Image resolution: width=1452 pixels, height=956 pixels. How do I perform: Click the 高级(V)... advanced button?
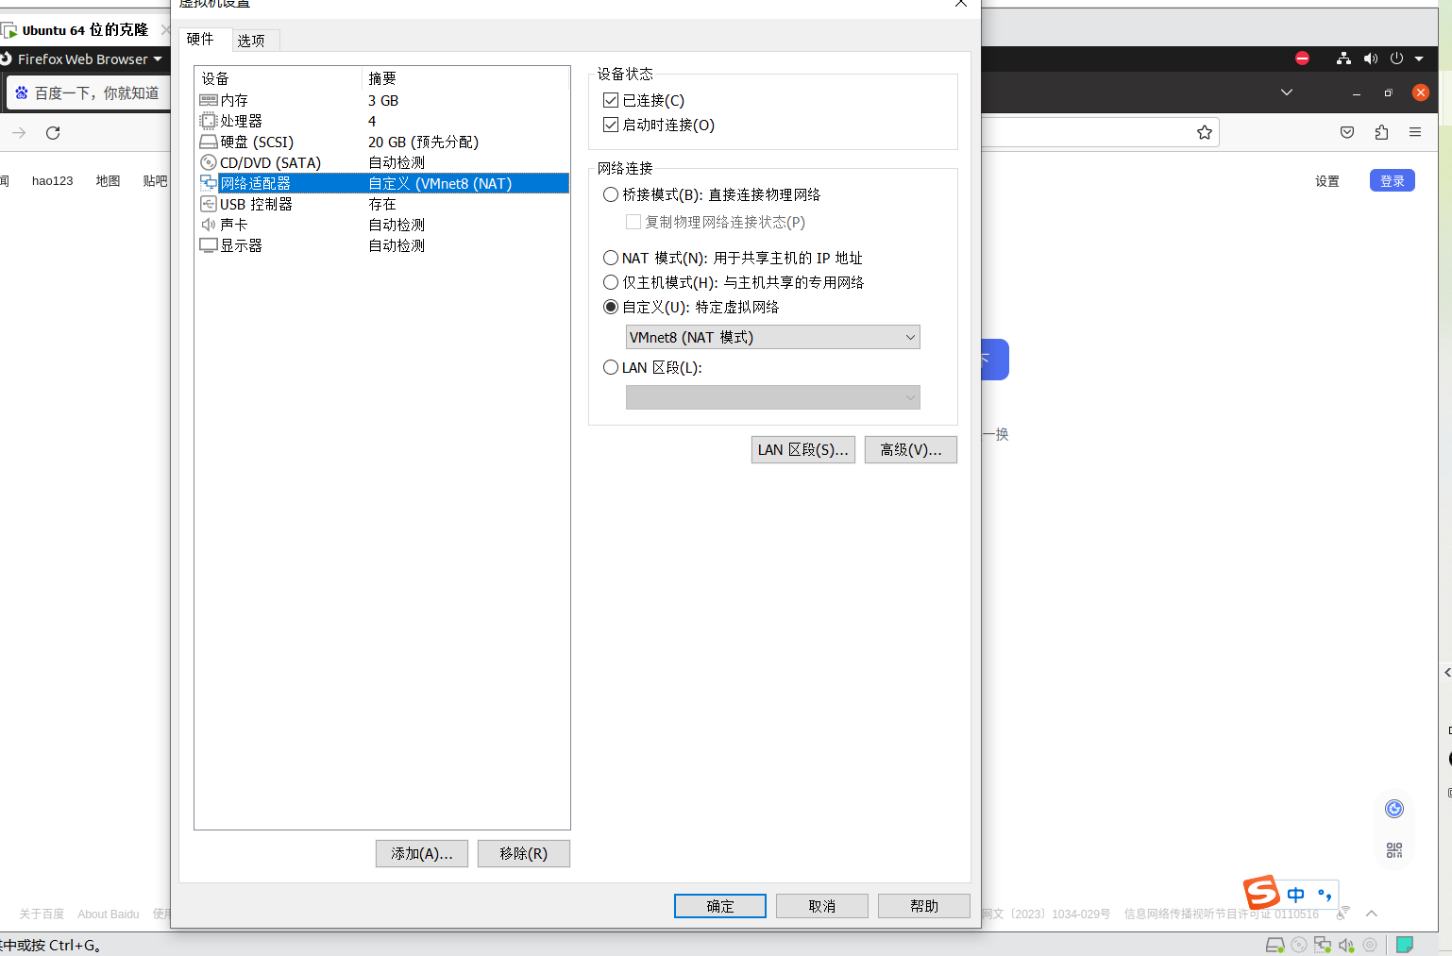[x=911, y=449]
